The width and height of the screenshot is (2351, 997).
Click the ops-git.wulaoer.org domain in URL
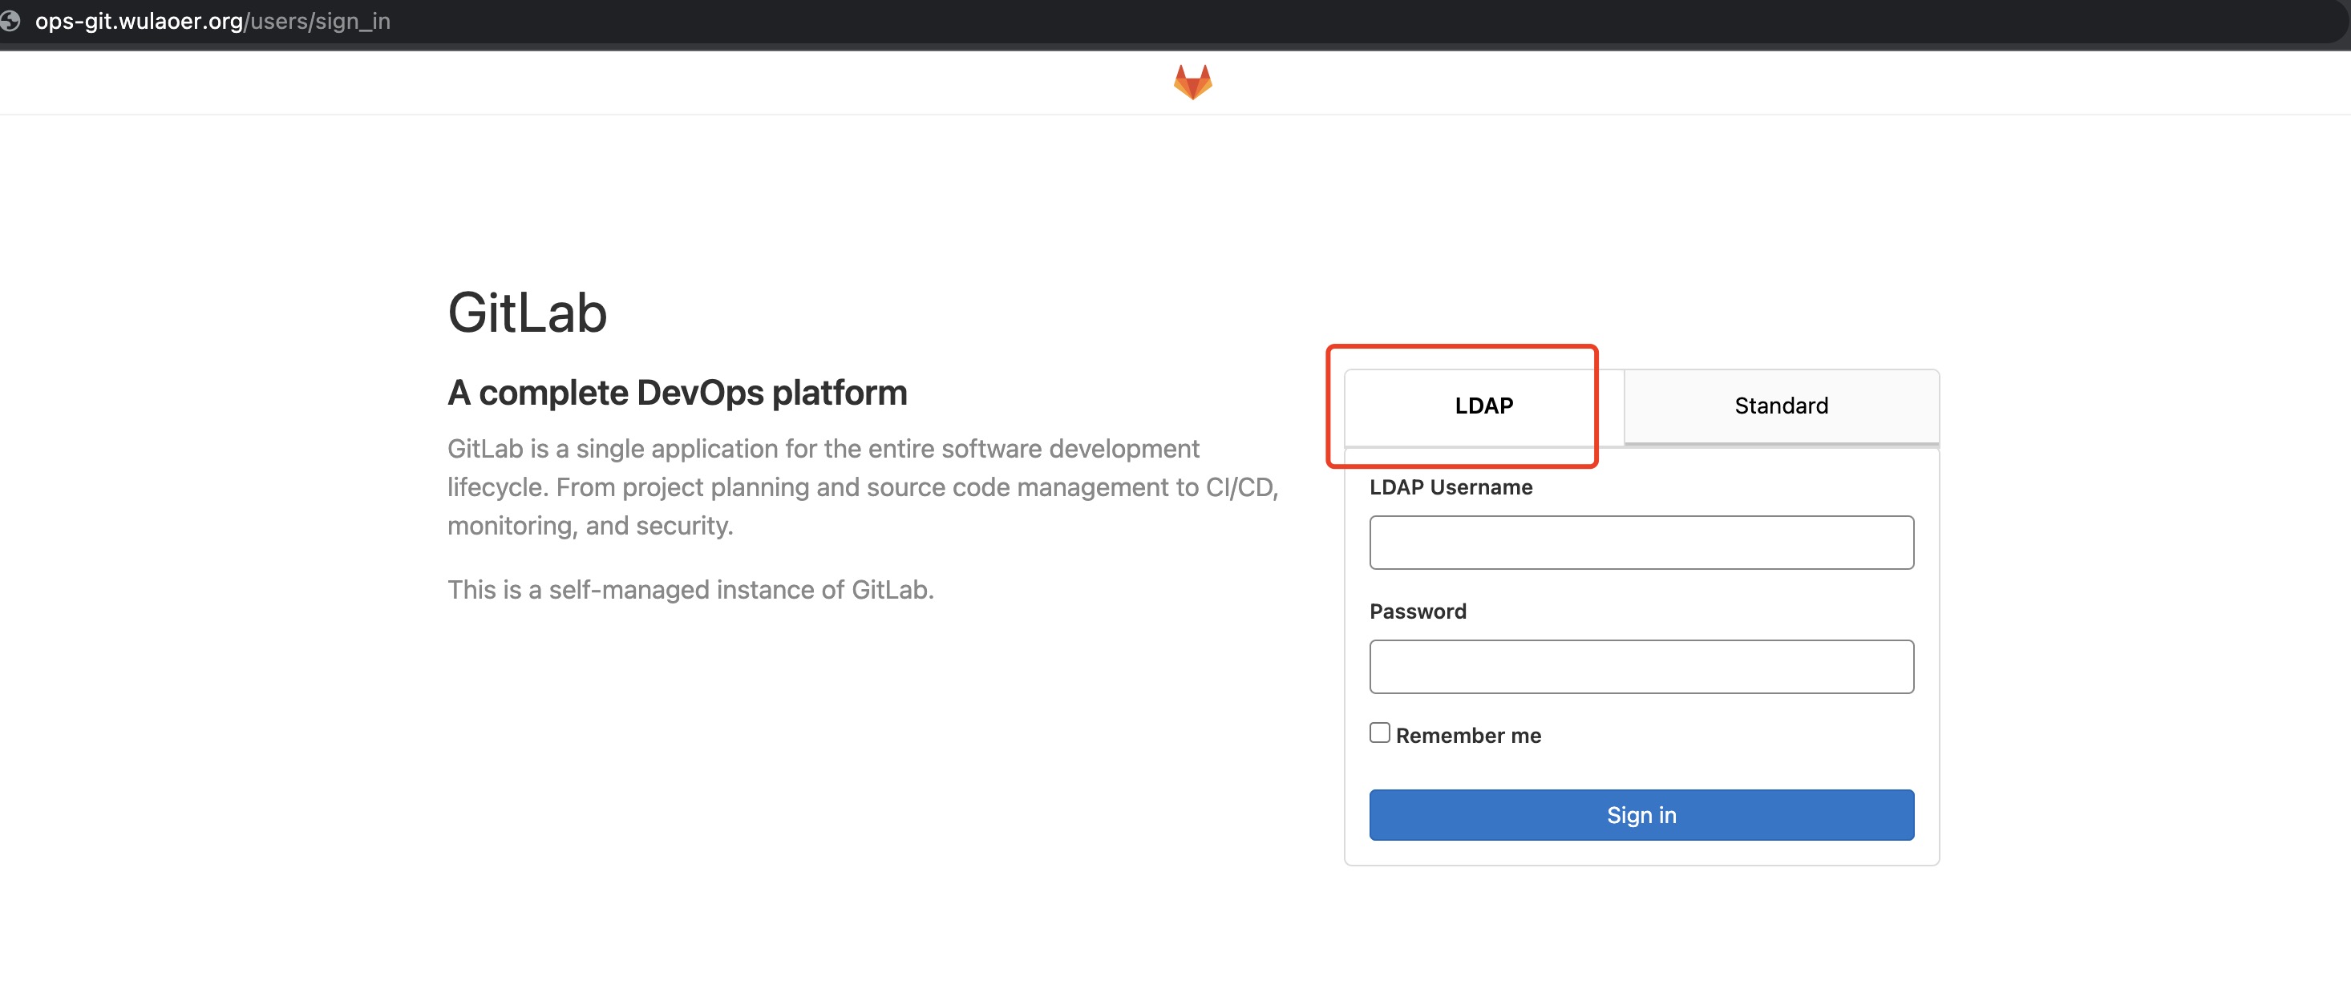click(139, 21)
